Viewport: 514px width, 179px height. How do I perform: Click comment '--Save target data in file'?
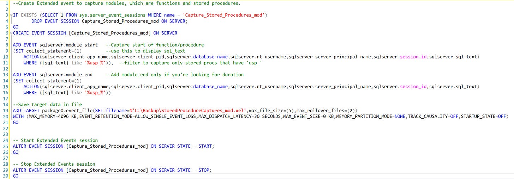47,104
